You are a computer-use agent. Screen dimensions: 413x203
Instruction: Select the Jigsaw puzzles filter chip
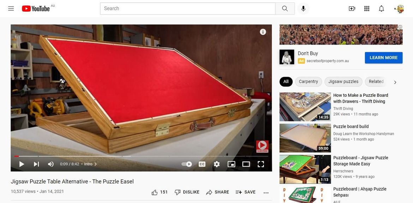(x=343, y=82)
